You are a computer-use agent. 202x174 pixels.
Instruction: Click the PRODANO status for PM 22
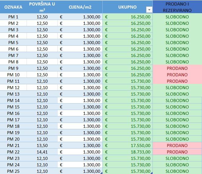[177, 152]
